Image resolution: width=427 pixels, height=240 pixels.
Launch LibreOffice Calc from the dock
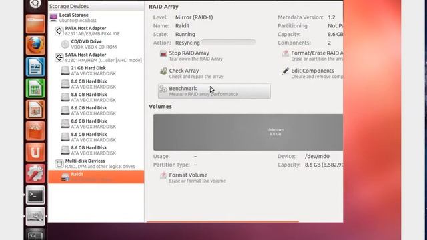click(35, 88)
